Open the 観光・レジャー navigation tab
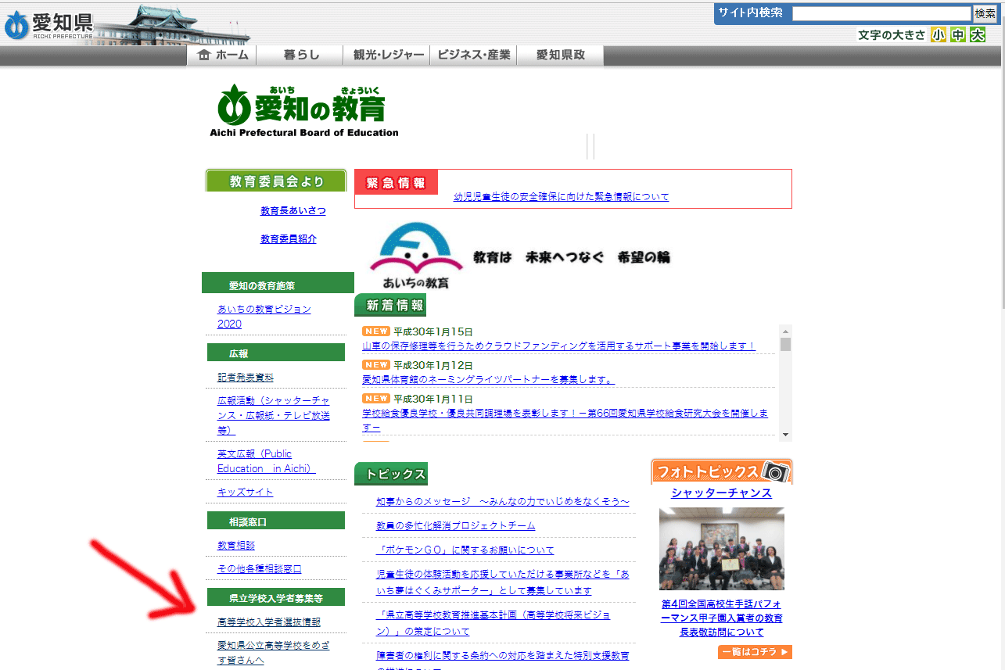This screenshot has height=670, width=1005. coord(387,55)
